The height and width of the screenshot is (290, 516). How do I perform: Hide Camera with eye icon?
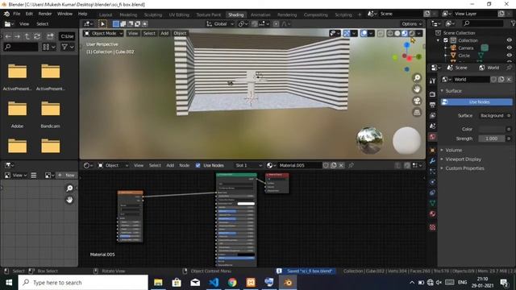(x=509, y=48)
